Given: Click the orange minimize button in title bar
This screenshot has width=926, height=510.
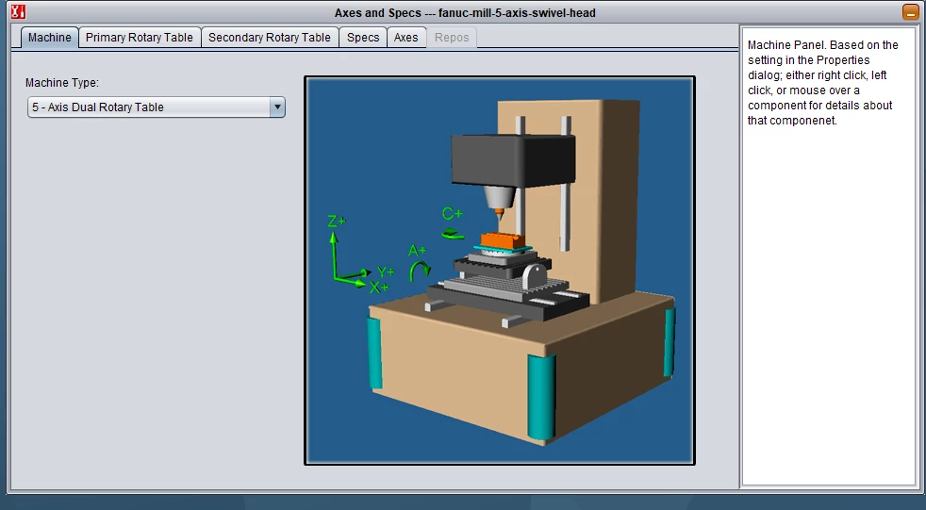Looking at the screenshot, I should 910,12.
